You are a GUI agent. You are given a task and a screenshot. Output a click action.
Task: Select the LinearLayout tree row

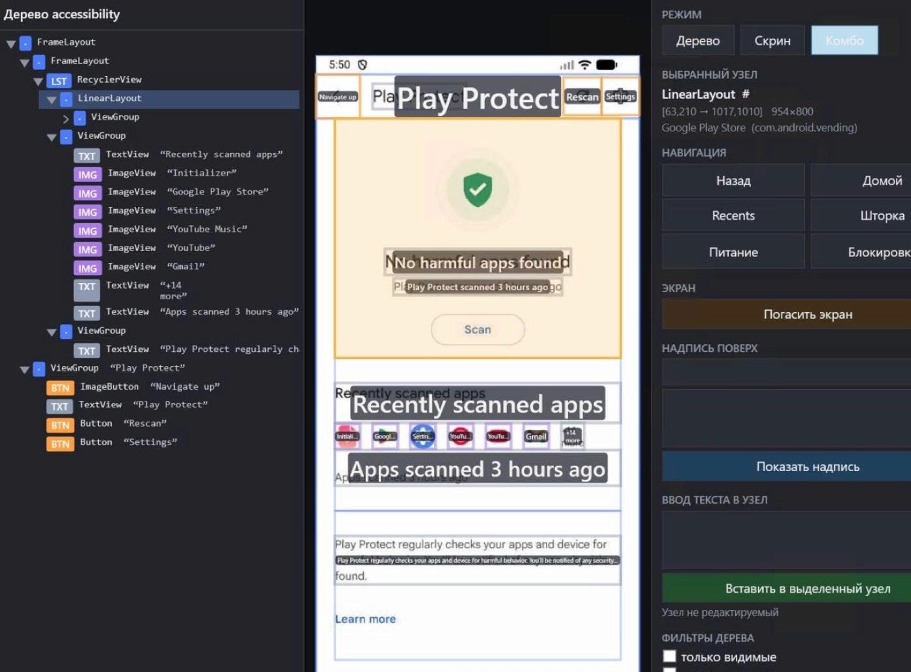click(169, 99)
